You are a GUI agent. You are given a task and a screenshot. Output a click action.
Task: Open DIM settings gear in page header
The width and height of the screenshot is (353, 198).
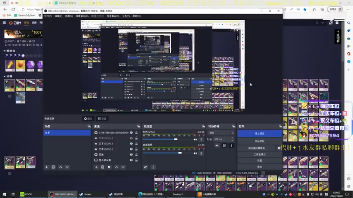(337, 23)
